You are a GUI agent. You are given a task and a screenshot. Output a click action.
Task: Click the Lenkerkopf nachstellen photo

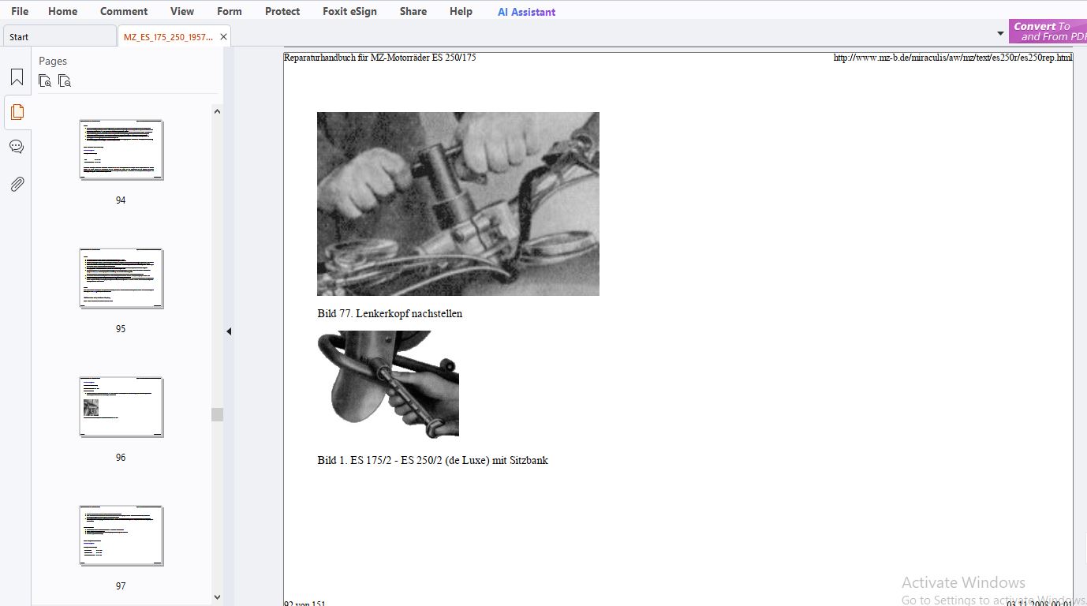pos(458,204)
